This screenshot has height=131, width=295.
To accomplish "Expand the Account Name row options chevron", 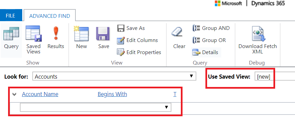I will pyautogui.click(x=14, y=94).
